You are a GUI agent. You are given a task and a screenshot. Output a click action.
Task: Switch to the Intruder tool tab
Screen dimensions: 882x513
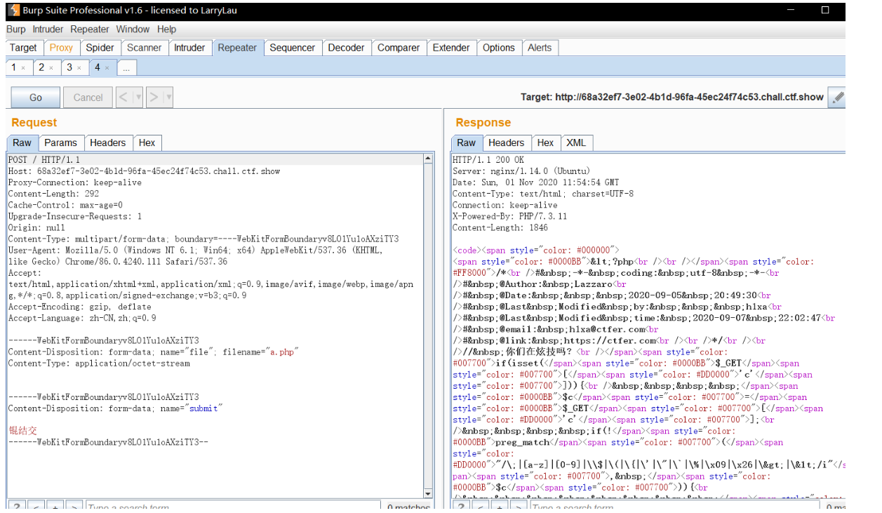[x=189, y=48]
